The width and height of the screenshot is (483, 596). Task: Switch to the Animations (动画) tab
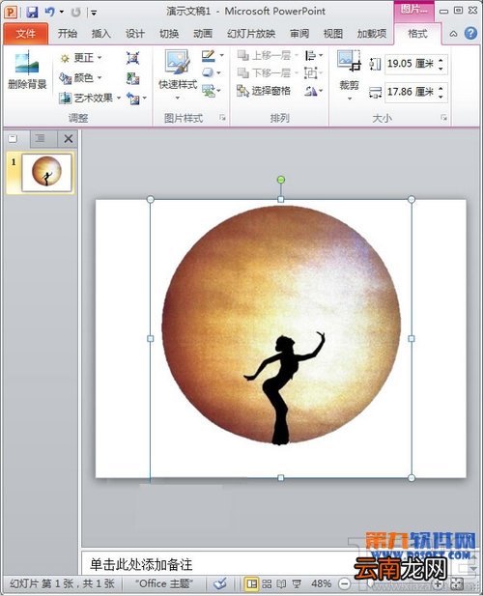coord(203,34)
